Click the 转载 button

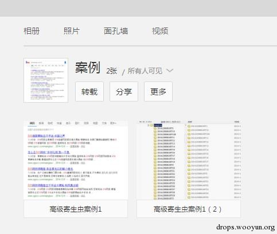click(89, 92)
